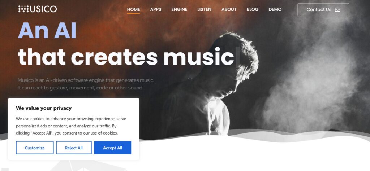Open the LISTEN page link
Screen dimensions: 370x171
pyautogui.click(x=205, y=9)
